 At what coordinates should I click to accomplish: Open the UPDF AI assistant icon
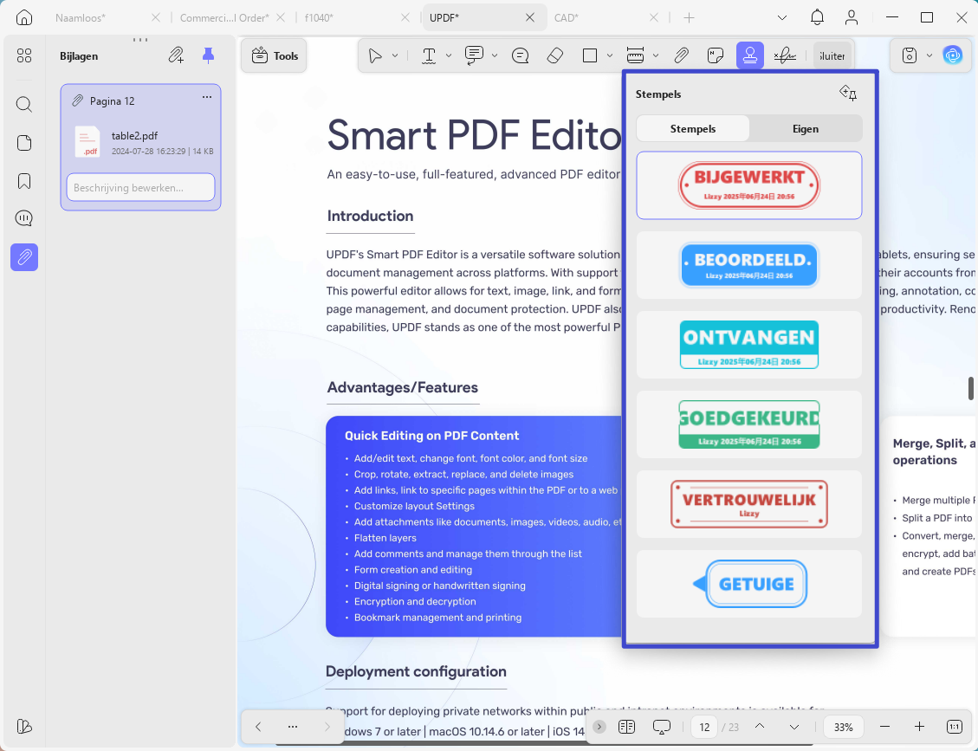coord(952,55)
